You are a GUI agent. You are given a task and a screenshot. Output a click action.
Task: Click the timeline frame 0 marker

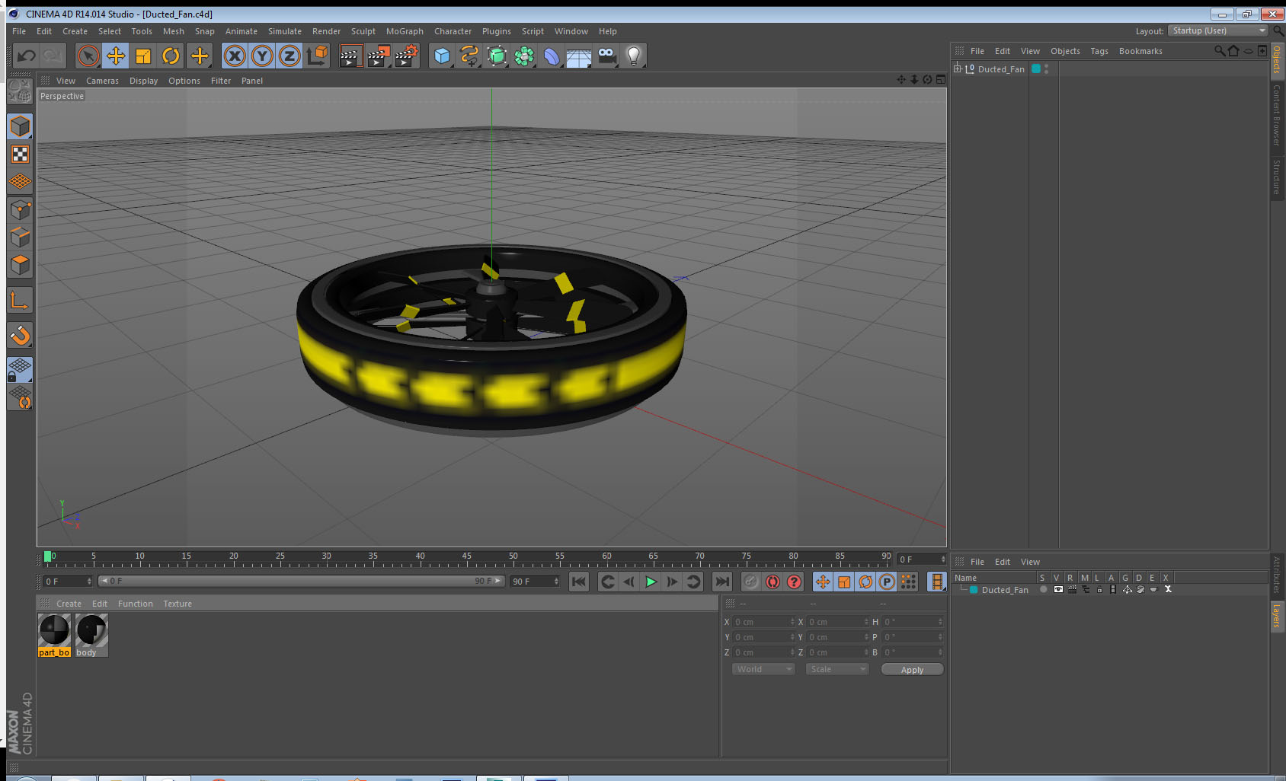pyautogui.click(x=48, y=556)
